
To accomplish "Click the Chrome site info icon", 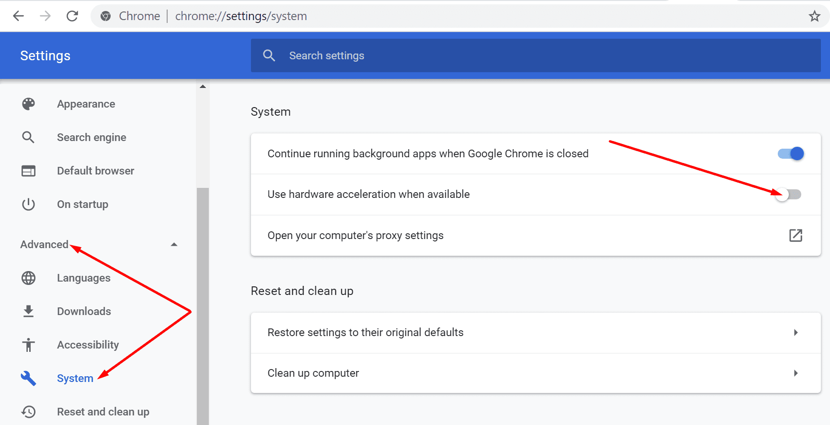I will pos(106,16).
